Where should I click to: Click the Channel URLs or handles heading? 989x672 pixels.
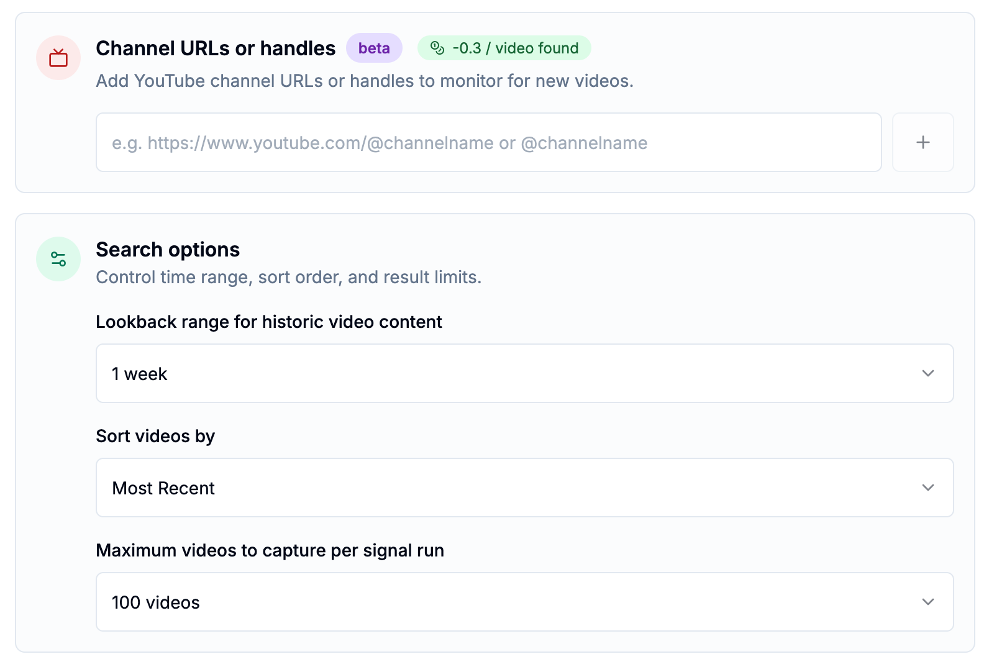pos(216,48)
